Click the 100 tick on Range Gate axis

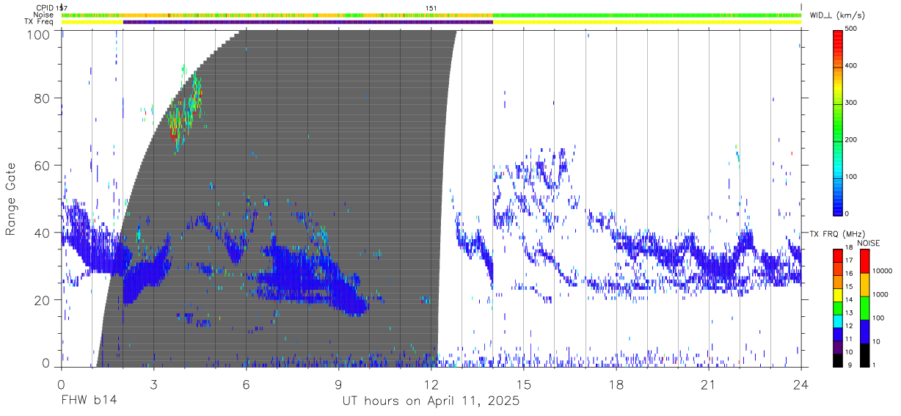tap(40, 34)
